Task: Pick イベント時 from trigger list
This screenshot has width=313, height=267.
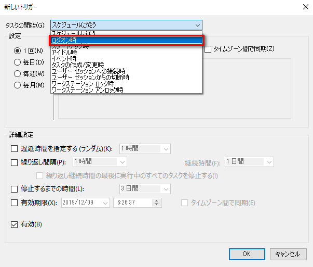Action: point(64,59)
